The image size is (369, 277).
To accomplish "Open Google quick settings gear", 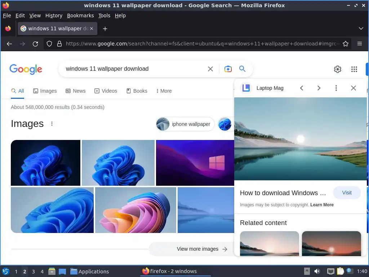I will (x=337, y=69).
